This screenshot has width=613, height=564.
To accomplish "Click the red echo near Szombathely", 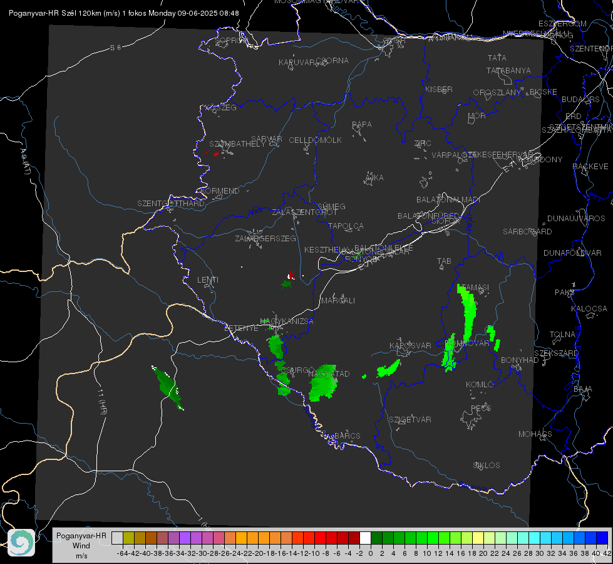I will coord(215,154).
